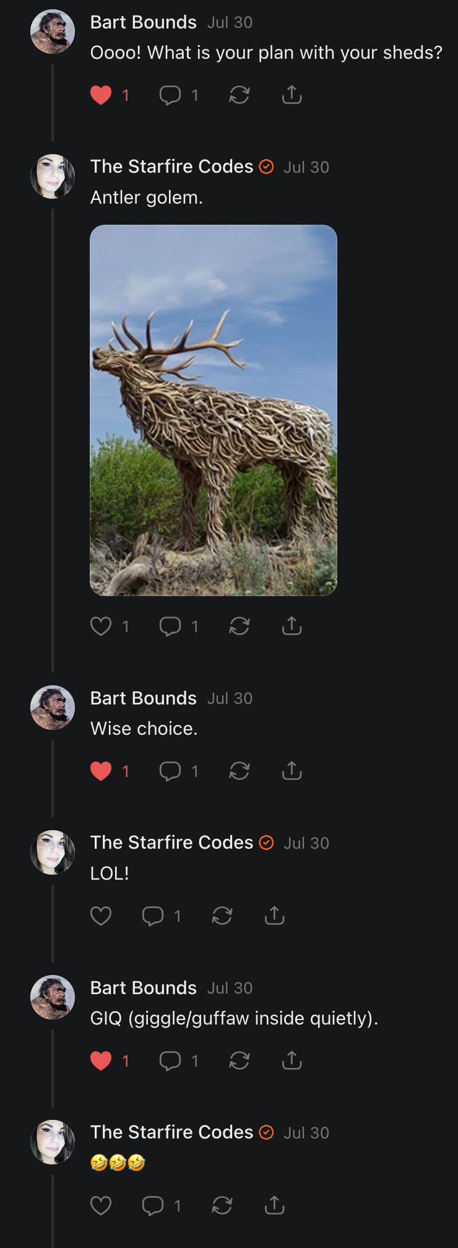Unlike Bart's "What is your plan" comment
458x1248 pixels.
click(101, 95)
